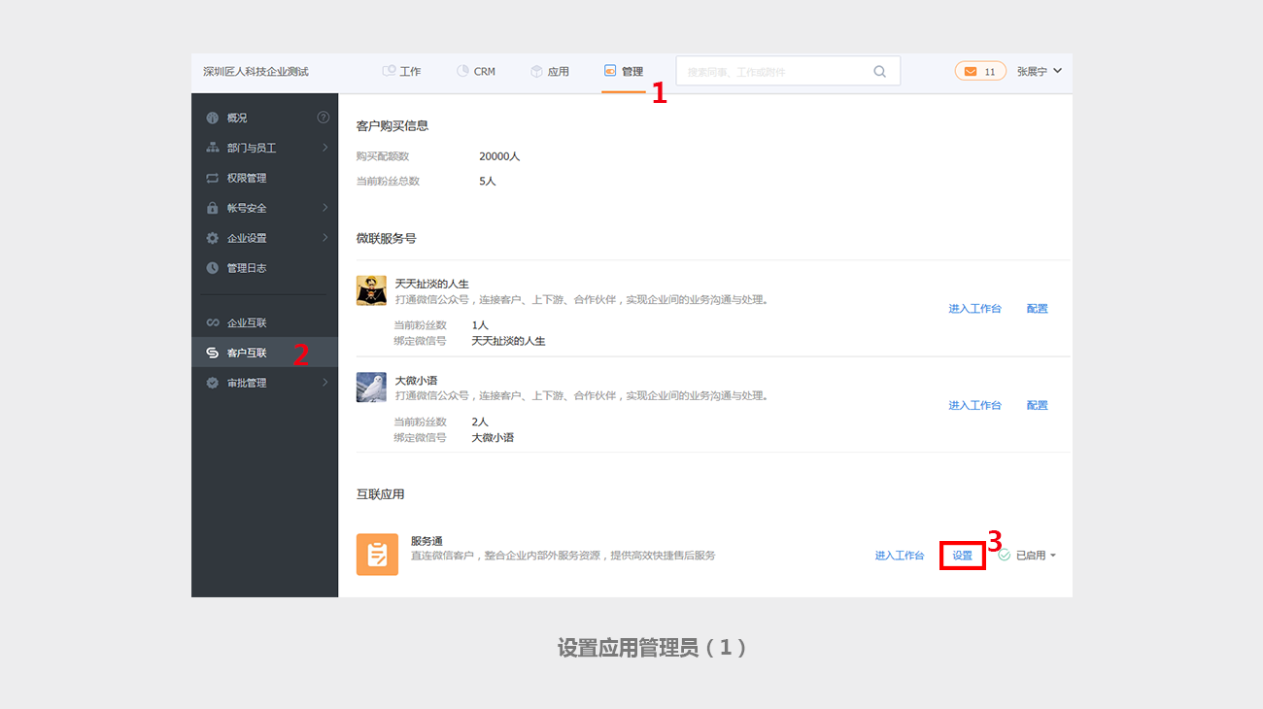Open 概况 in the sidebar
The height and width of the screenshot is (709, 1263).
pyautogui.click(x=264, y=118)
